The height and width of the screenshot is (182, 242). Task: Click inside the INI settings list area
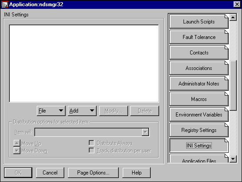(84, 63)
